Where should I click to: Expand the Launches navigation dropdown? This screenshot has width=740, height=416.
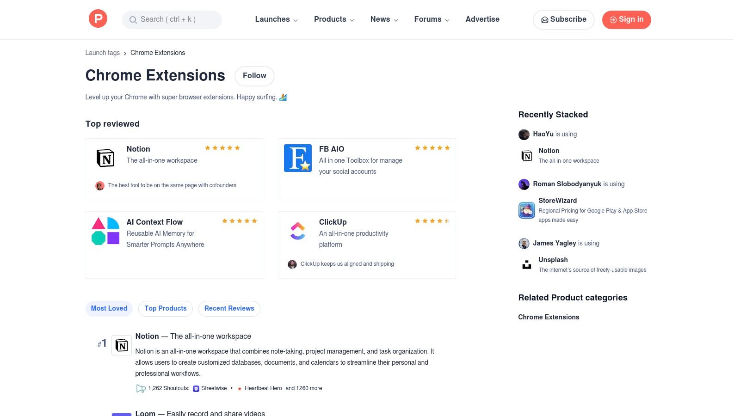[276, 19]
